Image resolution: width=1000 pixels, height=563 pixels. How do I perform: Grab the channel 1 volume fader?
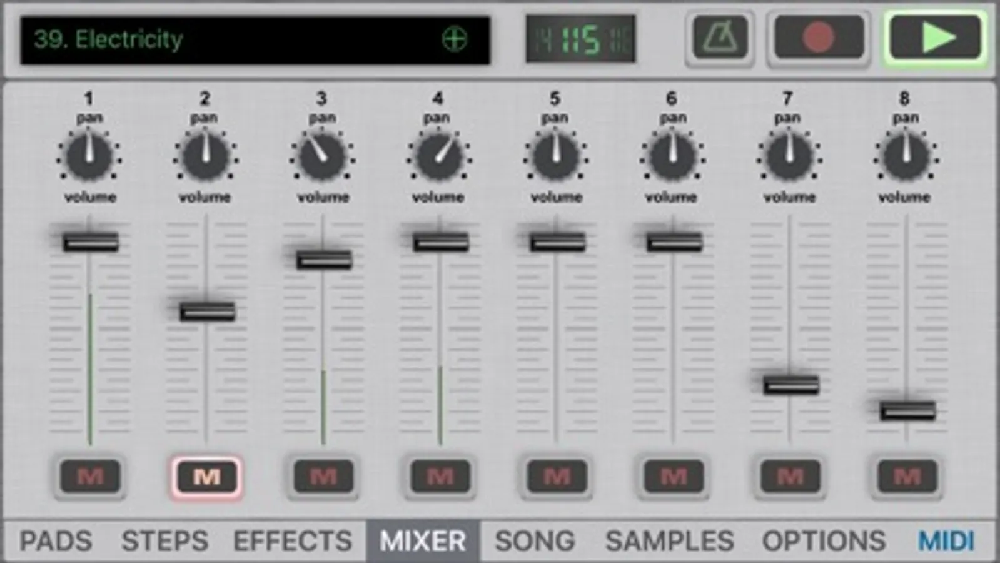coord(91,242)
